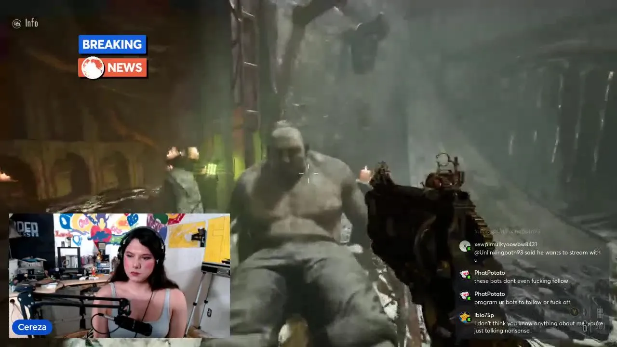This screenshot has width=617, height=347.
Task: Click username ibio75p in chat
Action: click(x=484, y=315)
